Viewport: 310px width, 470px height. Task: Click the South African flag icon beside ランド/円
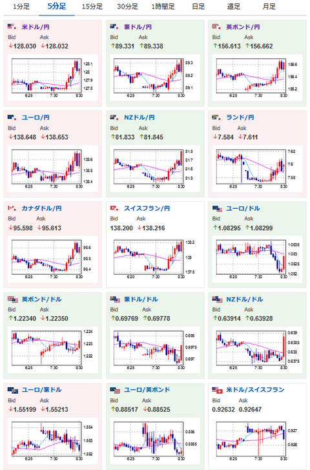click(217, 118)
